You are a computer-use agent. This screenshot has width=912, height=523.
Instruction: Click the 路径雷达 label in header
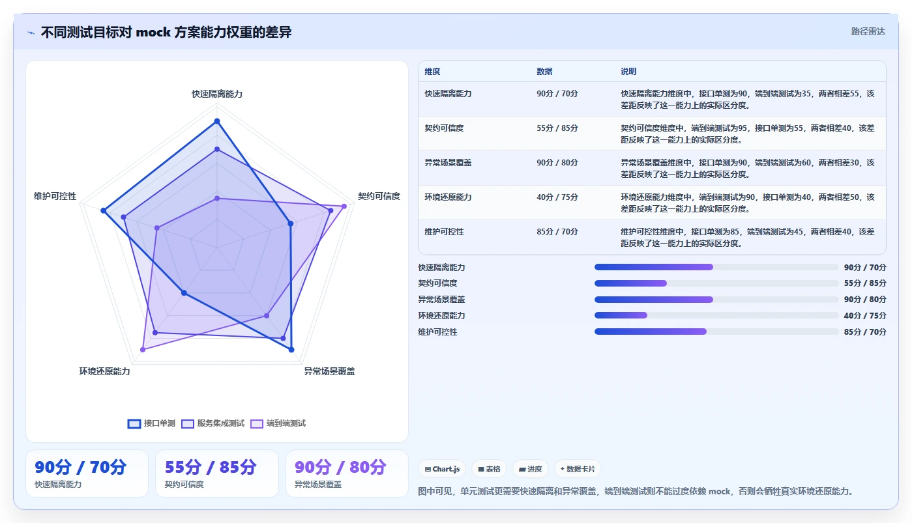pyautogui.click(x=868, y=31)
